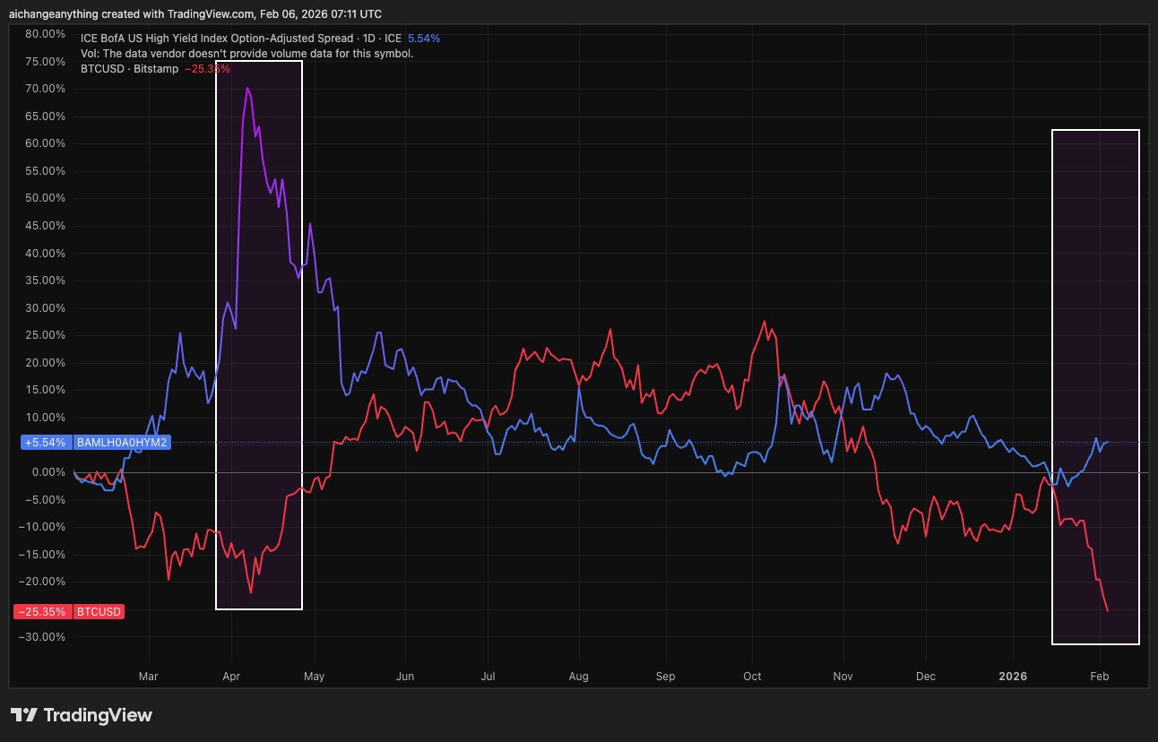1158x742 pixels.
Task: Click the Jul label on time axis
Action: point(488,676)
